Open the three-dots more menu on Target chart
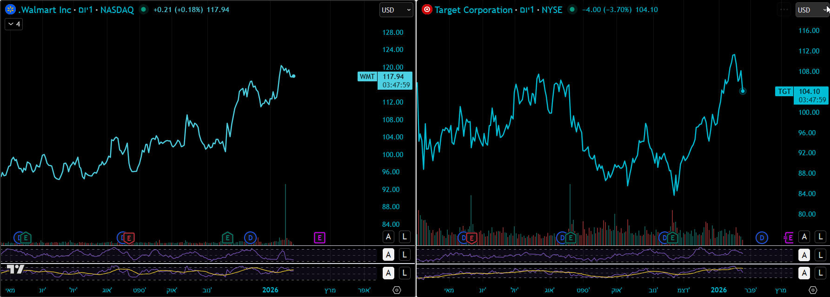The height and width of the screenshot is (297, 830). (x=784, y=10)
